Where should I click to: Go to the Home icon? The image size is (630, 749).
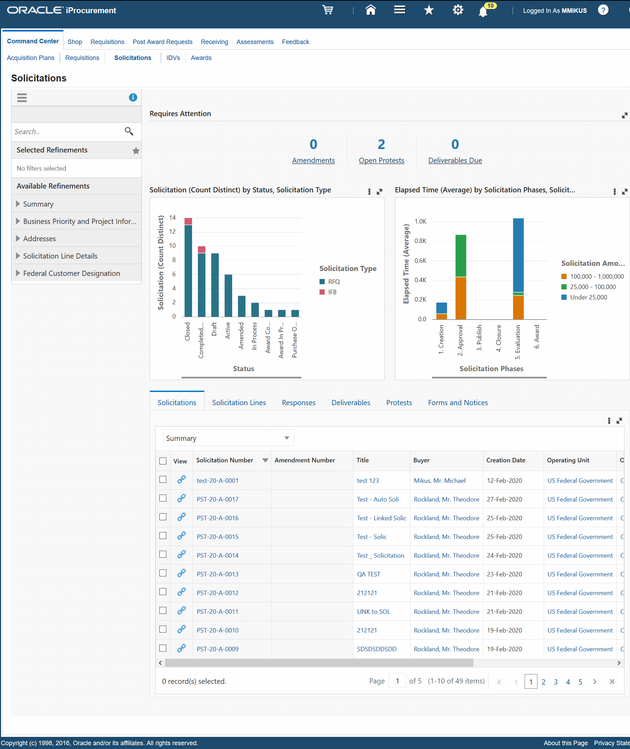point(371,10)
